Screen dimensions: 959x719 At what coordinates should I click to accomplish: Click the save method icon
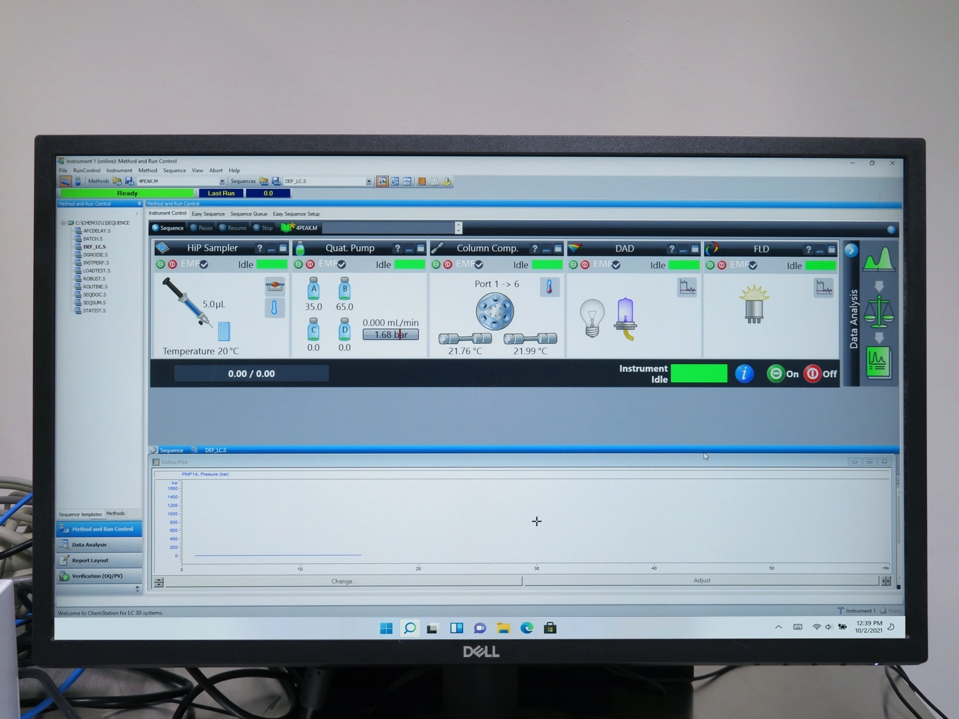129,182
